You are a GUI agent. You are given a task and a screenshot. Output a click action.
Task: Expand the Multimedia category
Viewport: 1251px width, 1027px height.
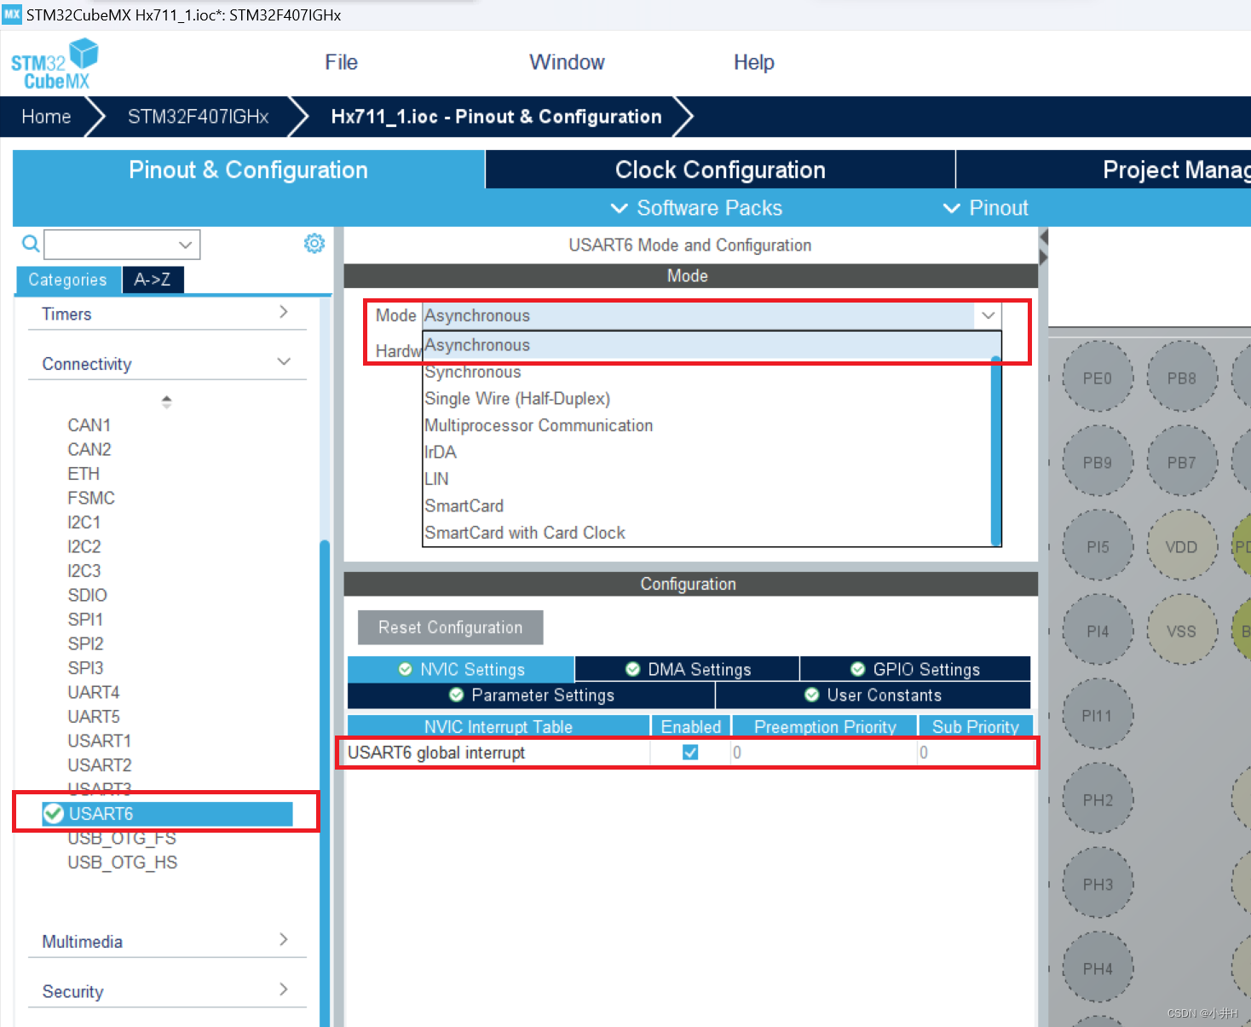[x=166, y=941]
